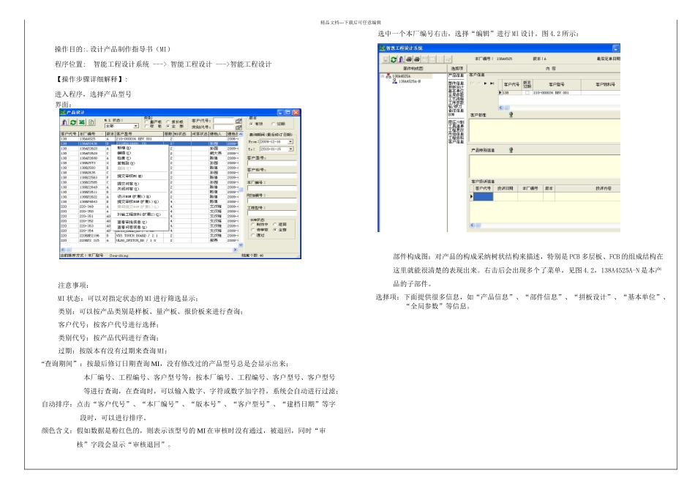The image size is (695, 492).
Task: Click the refresh icon in 智能工程设计系统 toolbar
Action: coord(394,59)
